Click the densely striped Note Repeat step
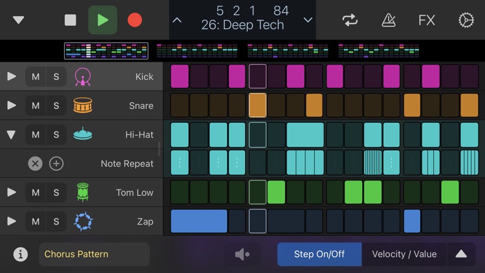The image size is (485, 273). click(x=372, y=163)
